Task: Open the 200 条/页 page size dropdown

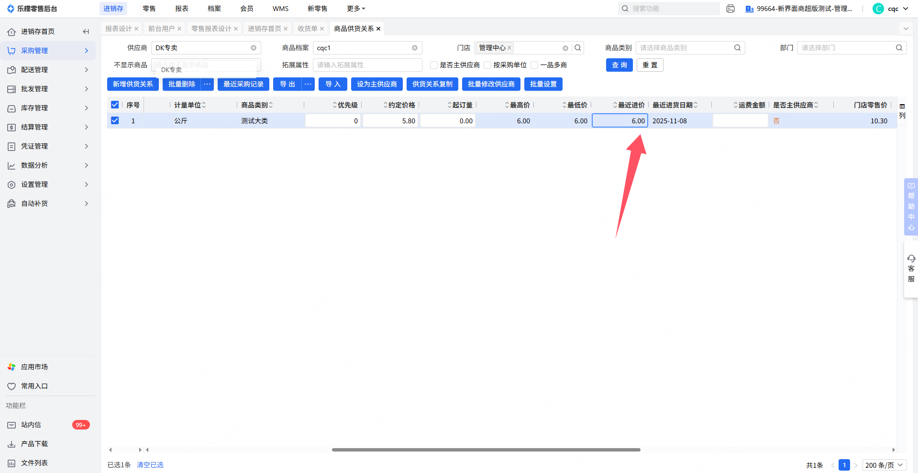Action: tap(885, 465)
